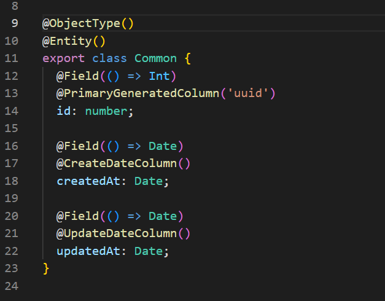The width and height of the screenshot is (385, 301).
Task: Click line number 13 in gutter
Action: pyautogui.click(x=11, y=93)
